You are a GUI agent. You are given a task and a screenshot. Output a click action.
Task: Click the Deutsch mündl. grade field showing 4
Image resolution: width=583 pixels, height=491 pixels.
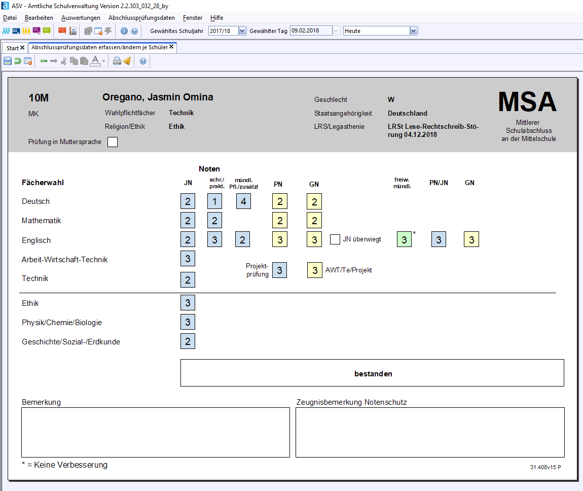[243, 201]
